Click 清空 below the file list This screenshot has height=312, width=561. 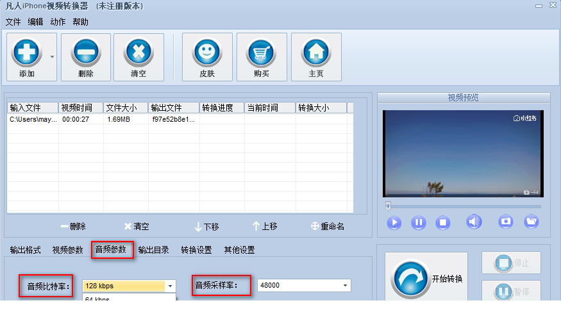(137, 226)
